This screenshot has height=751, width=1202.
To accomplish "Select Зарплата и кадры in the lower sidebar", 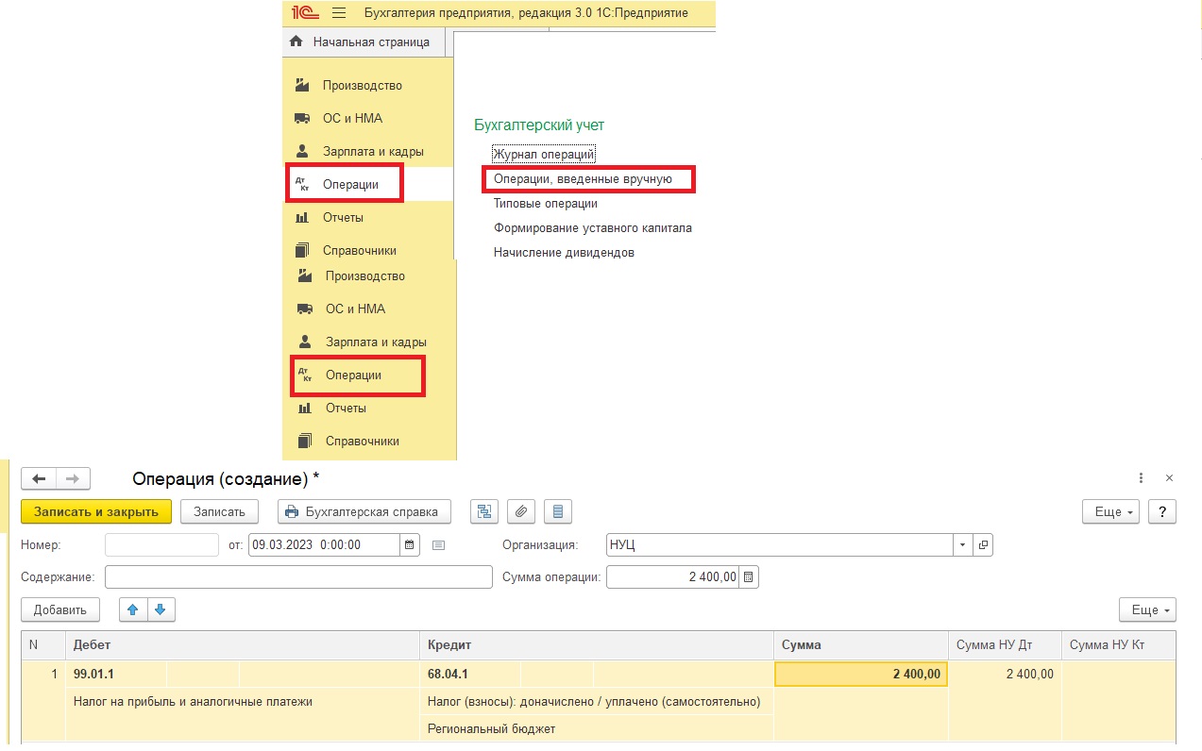I will coord(376,342).
